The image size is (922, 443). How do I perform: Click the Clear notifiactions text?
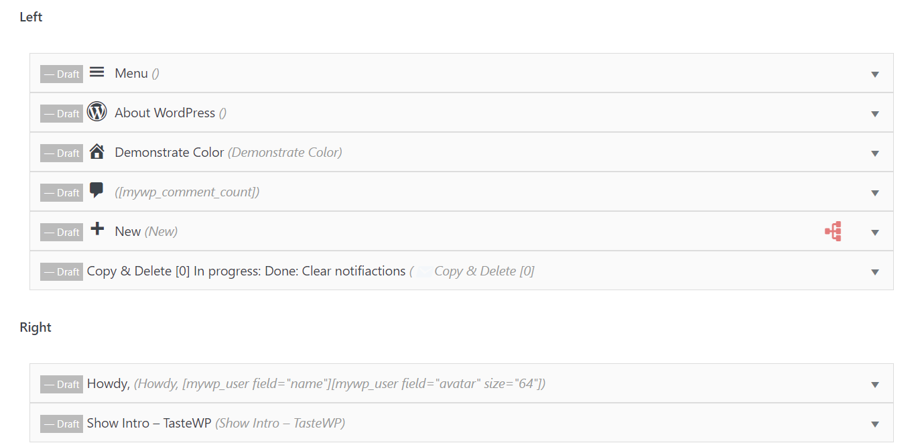(x=353, y=270)
